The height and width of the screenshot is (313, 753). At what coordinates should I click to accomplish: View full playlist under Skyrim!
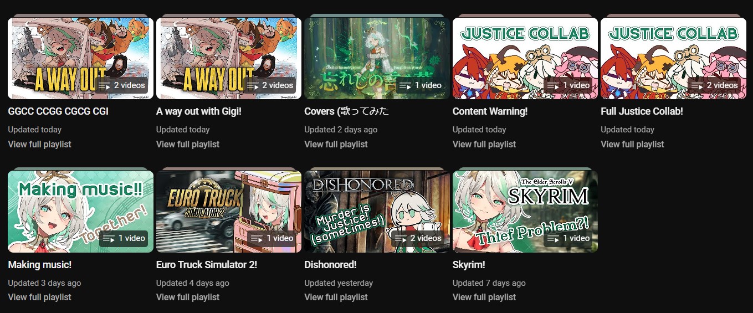[x=484, y=297]
